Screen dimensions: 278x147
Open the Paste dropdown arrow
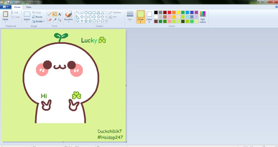[5, 22]
